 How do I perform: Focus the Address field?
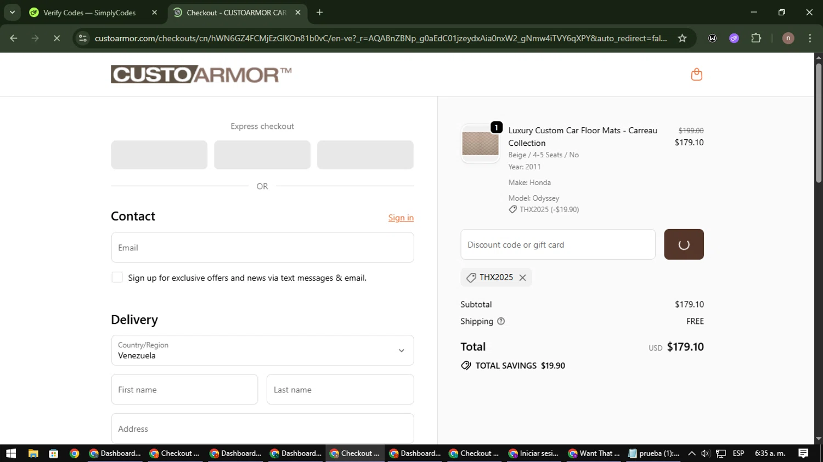[x=262, y=429]
